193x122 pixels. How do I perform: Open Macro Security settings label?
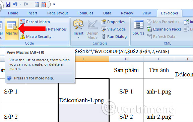(x=39, y=37)
